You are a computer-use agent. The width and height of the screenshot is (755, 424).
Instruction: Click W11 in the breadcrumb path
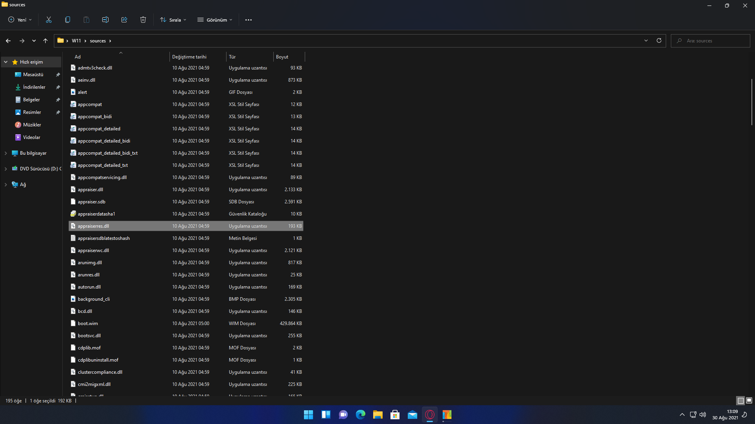76,41
